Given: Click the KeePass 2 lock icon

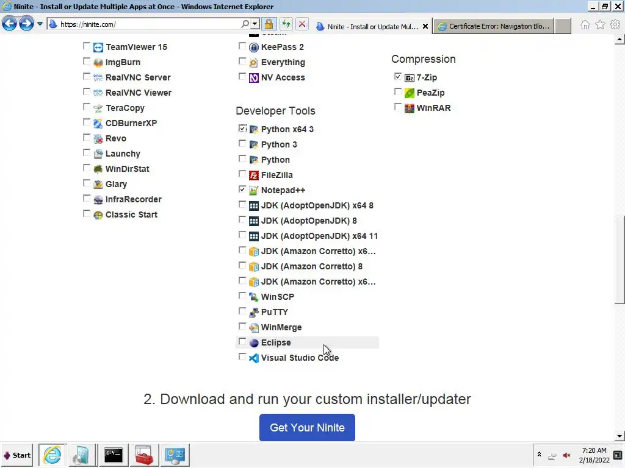Looking at the screenshot, I should pyautogui.click(x=254, y=48).
